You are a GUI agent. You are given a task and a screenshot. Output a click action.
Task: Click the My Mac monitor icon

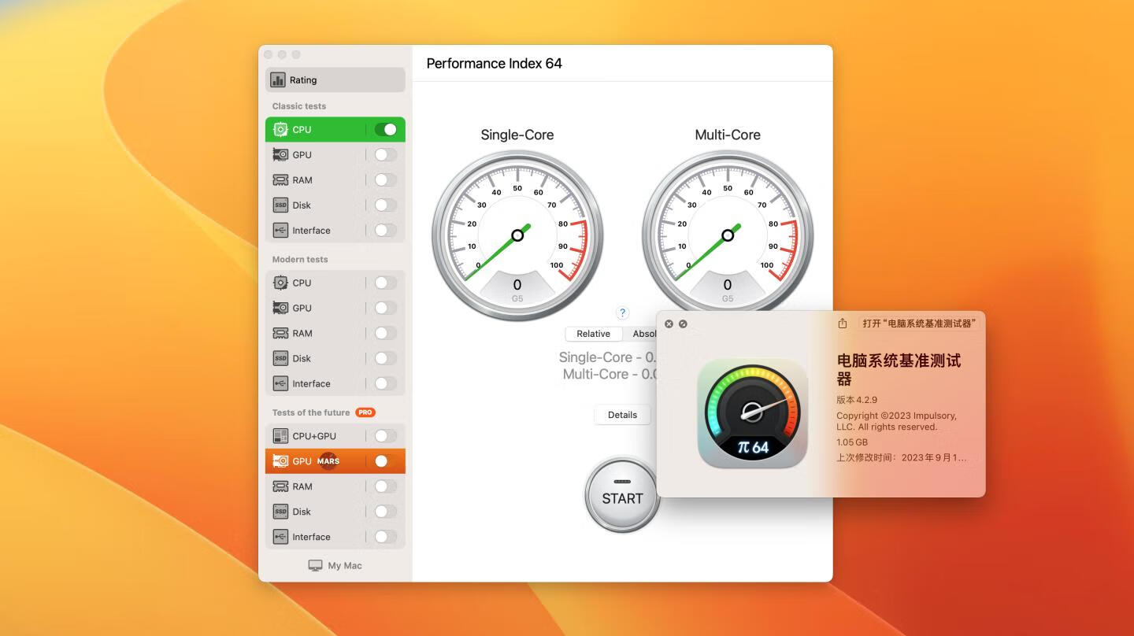315,565
